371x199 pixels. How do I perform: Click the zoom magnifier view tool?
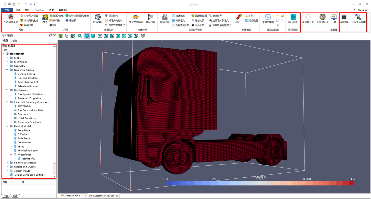click(80, 36)
